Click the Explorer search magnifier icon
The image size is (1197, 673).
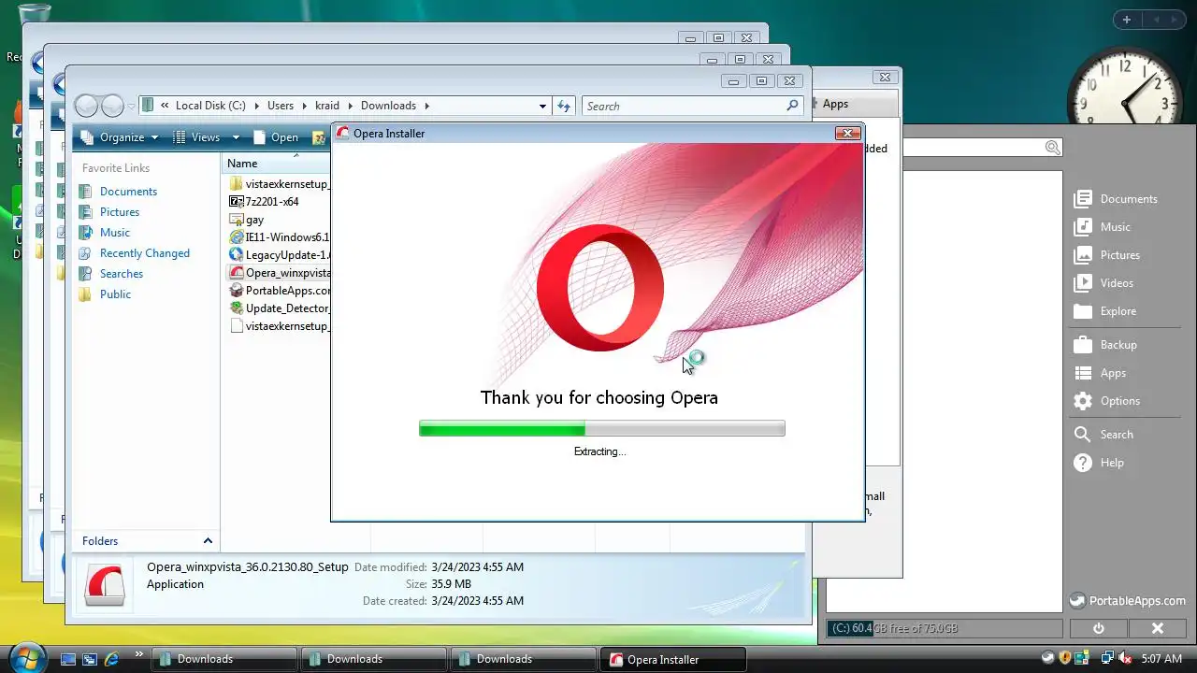[793, 106]
